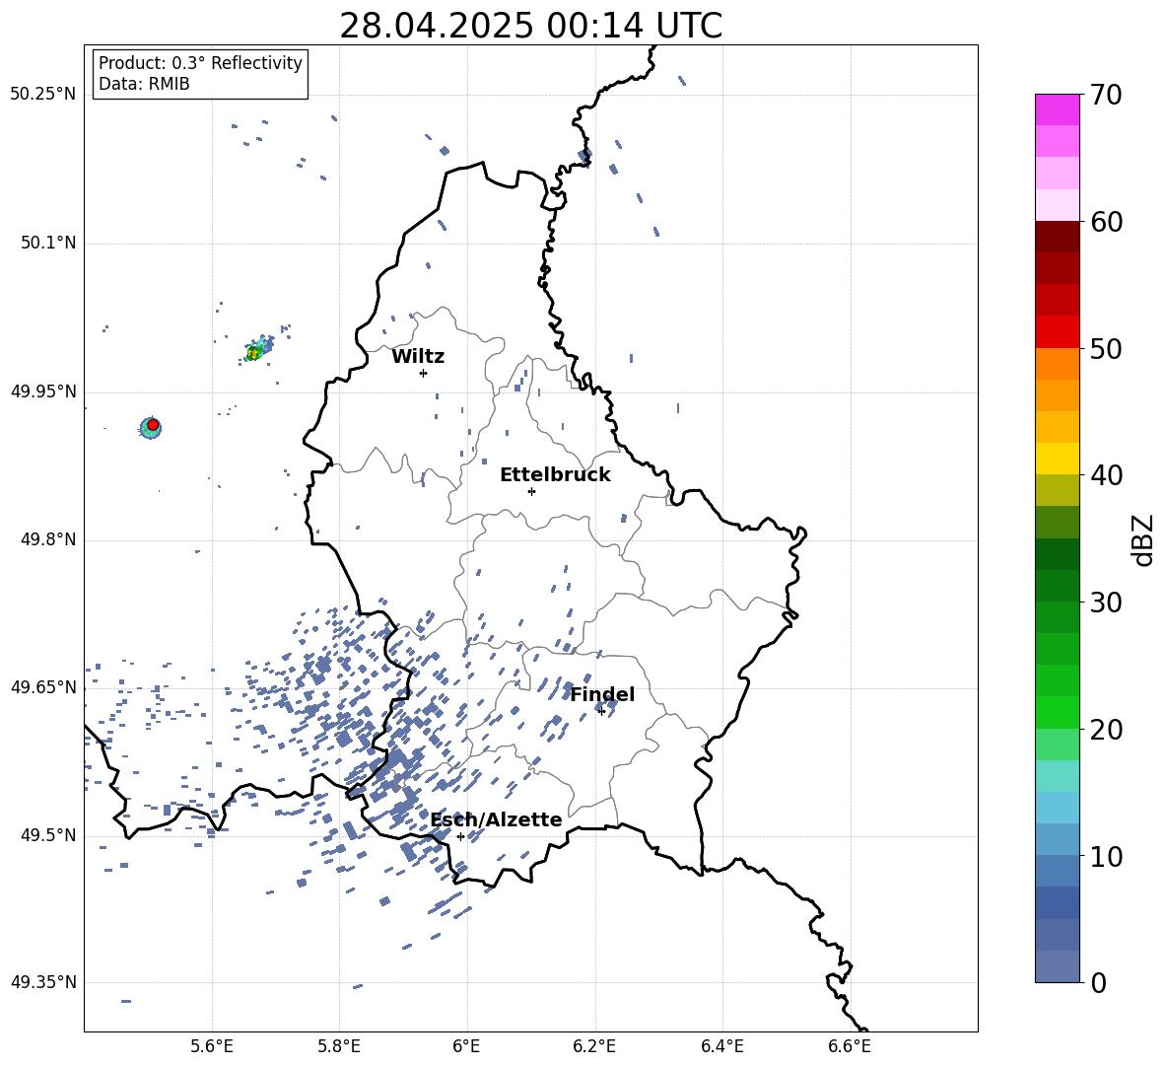Click the Wiltz cross marker
This screenshot has width=1167, height=1066.
click(424, 373)
